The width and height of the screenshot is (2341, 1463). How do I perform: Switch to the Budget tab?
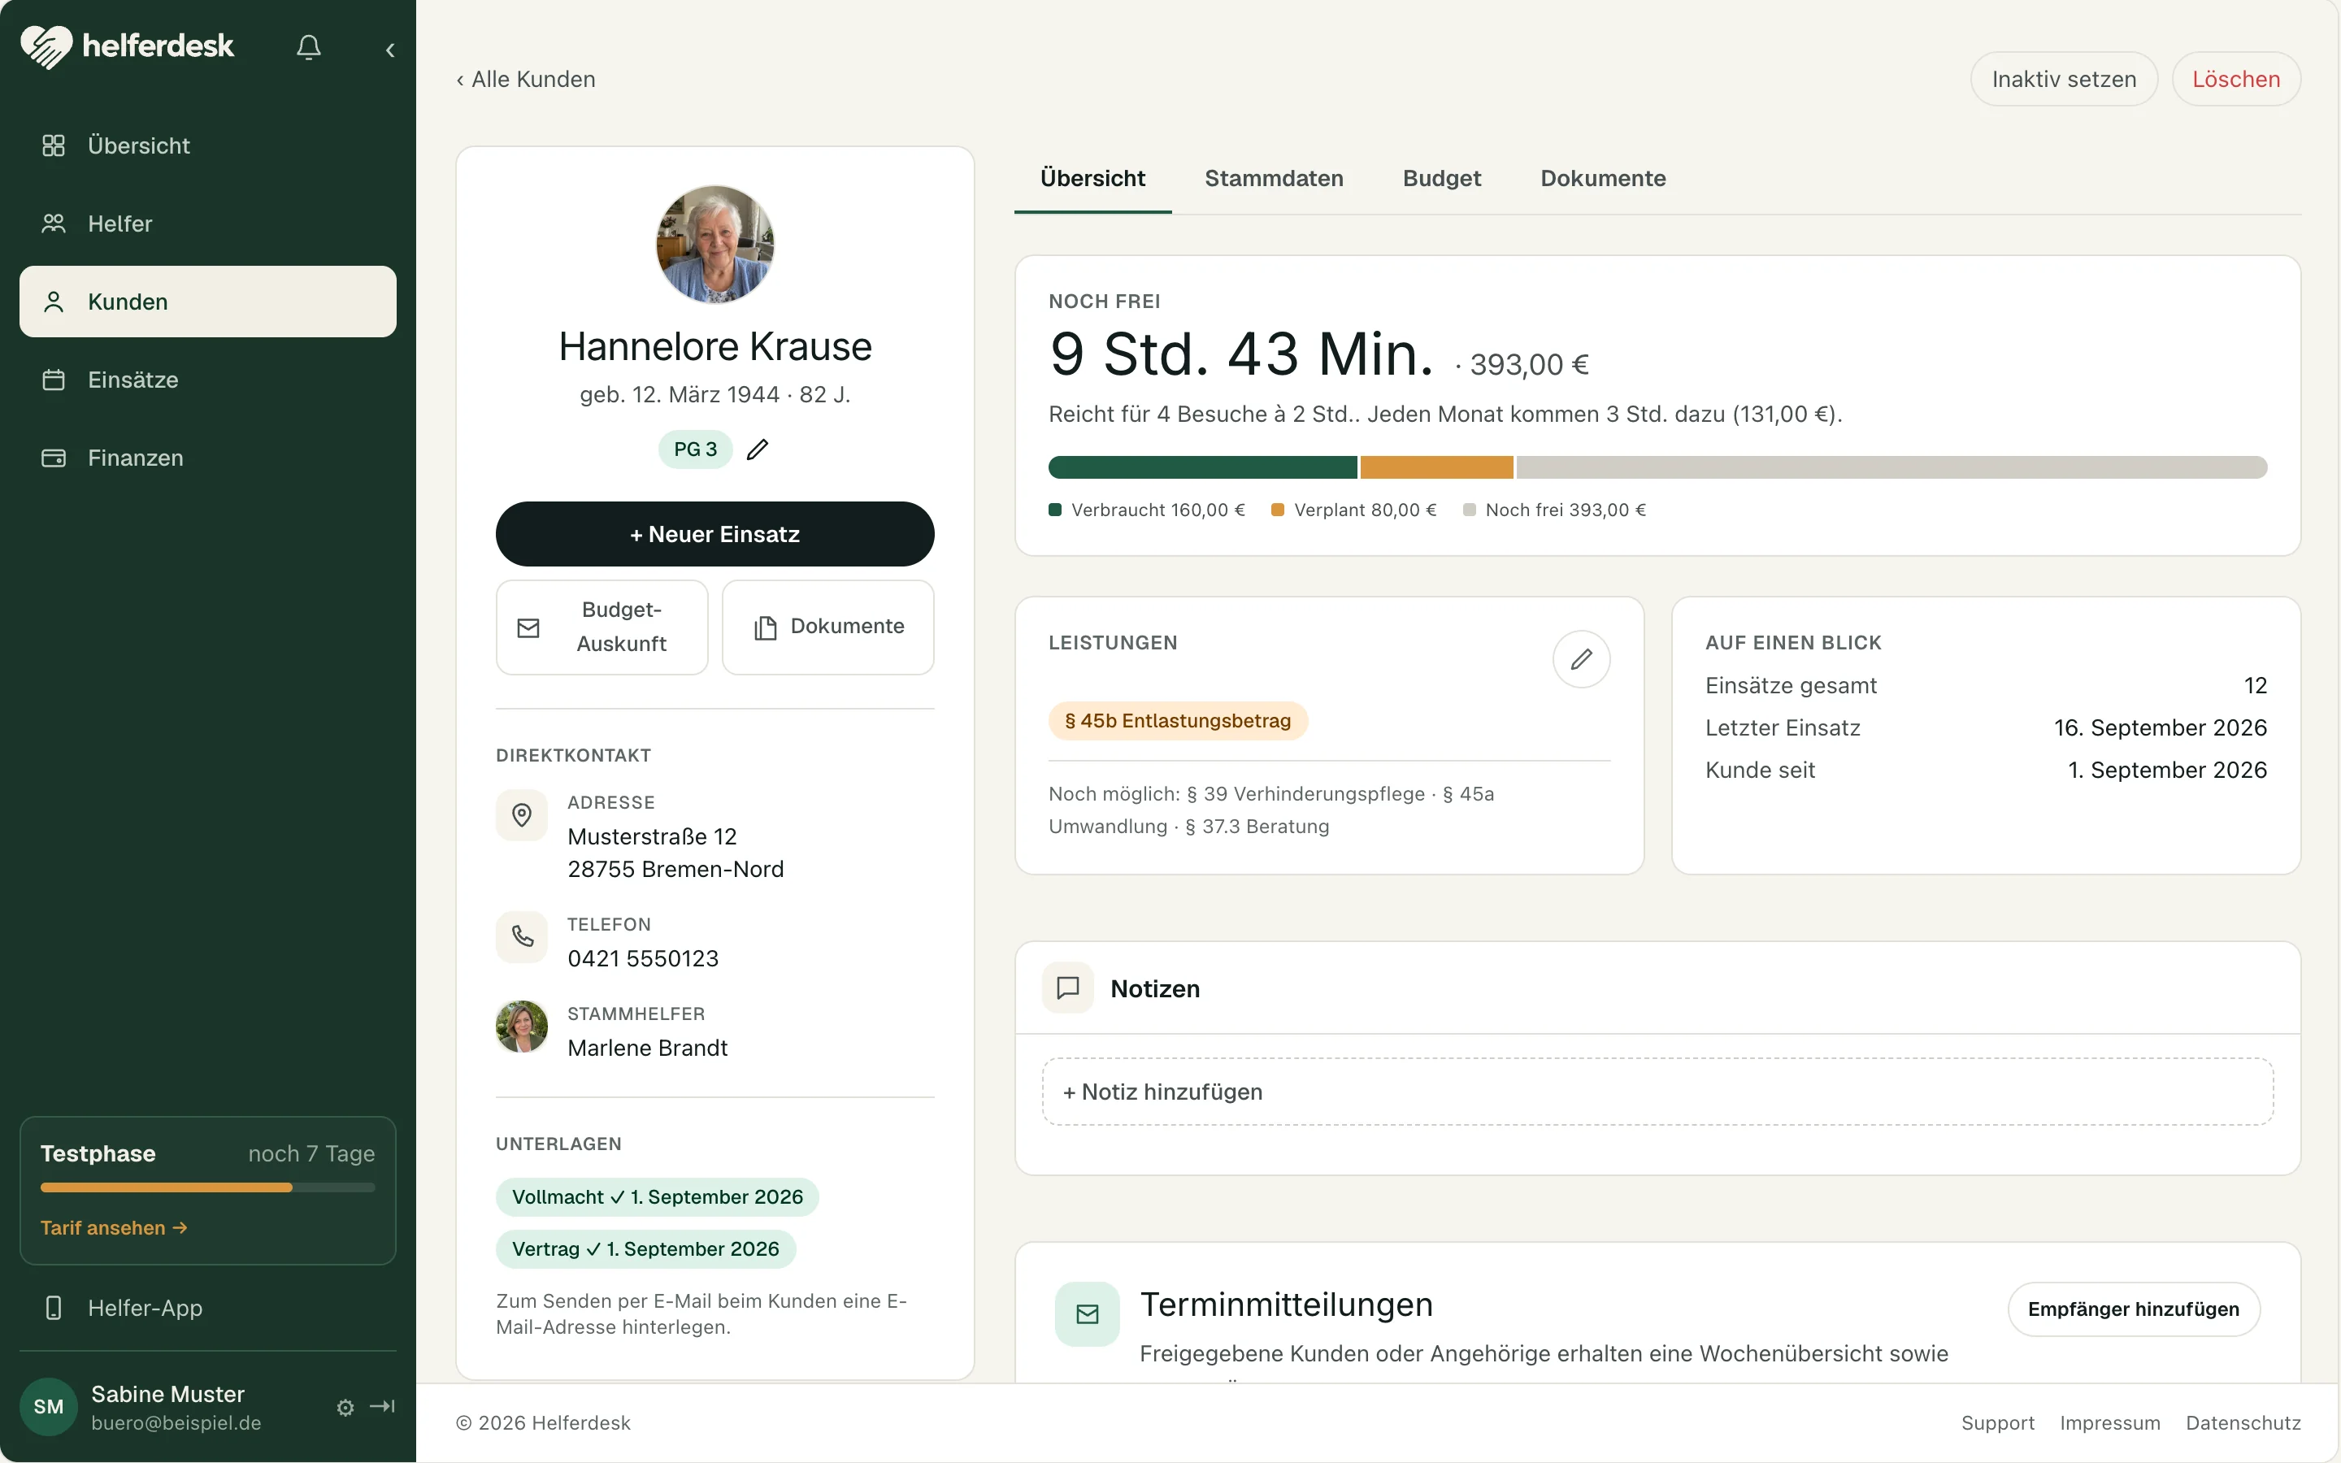pyautogui.click(x=1441, y=178)
